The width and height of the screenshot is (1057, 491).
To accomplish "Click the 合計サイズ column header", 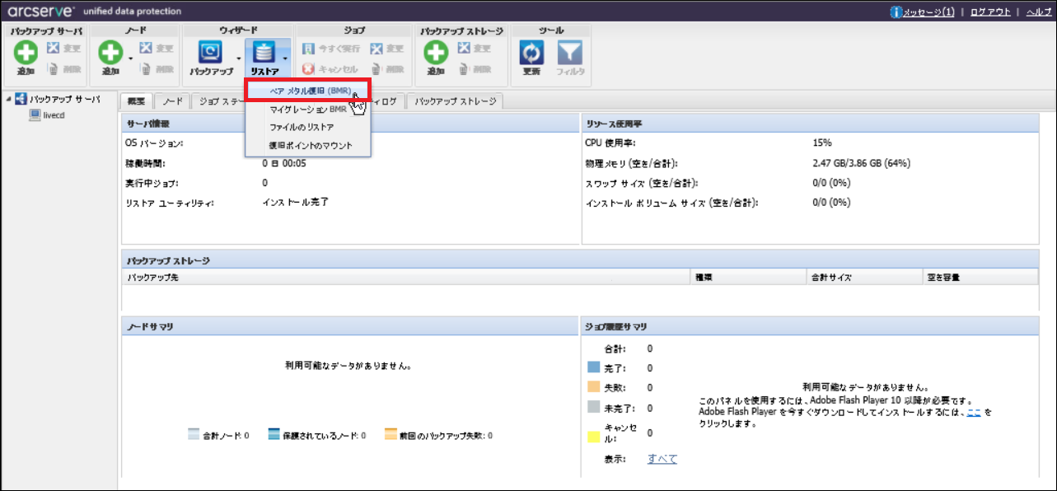I will pyautogui.click(x=863, y=277).
